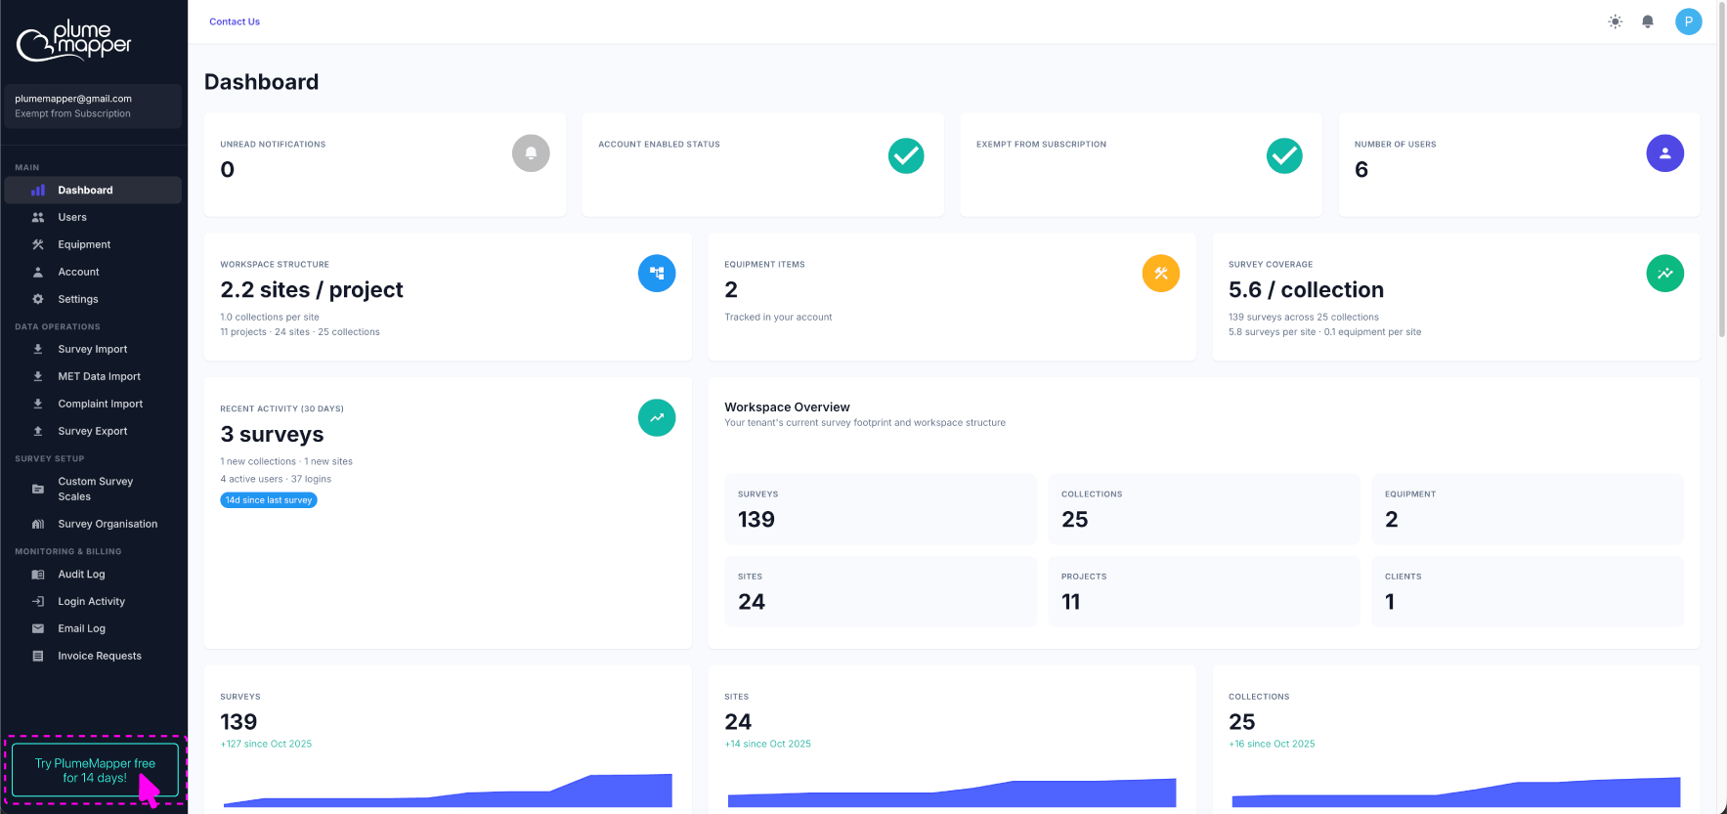Click the Workspace Structure hierarchy icon

(657, 274)
